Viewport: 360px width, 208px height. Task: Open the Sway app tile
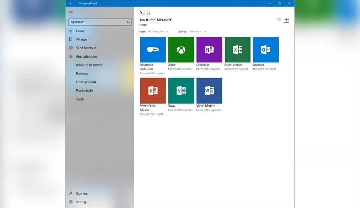[181, 91]
